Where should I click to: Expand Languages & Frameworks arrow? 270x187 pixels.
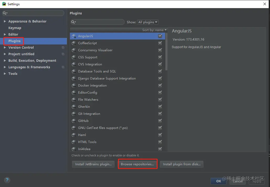[x=5, y=67]
